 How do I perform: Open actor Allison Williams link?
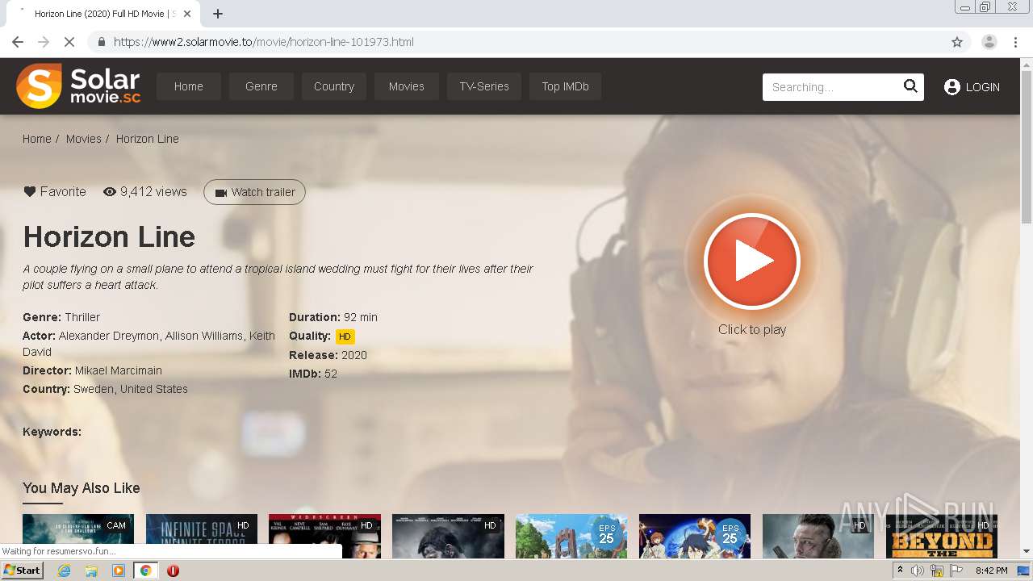(204, 336)
